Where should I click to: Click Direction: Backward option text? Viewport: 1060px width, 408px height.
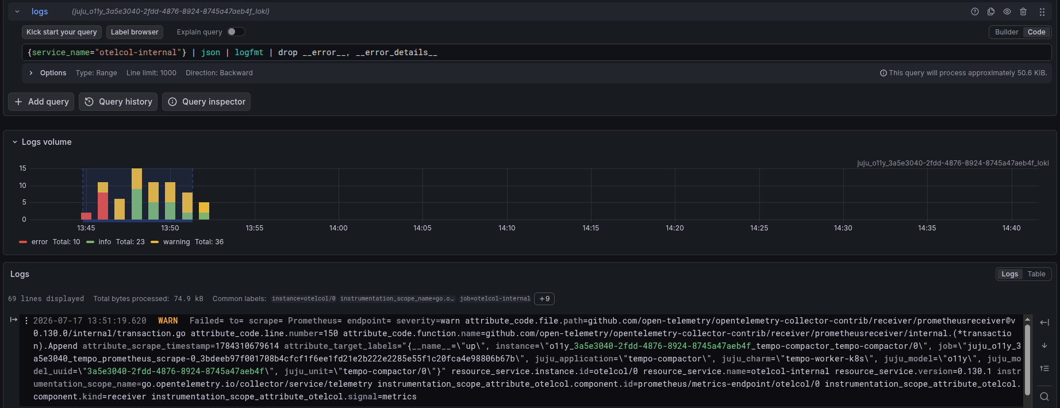[219, 73]
